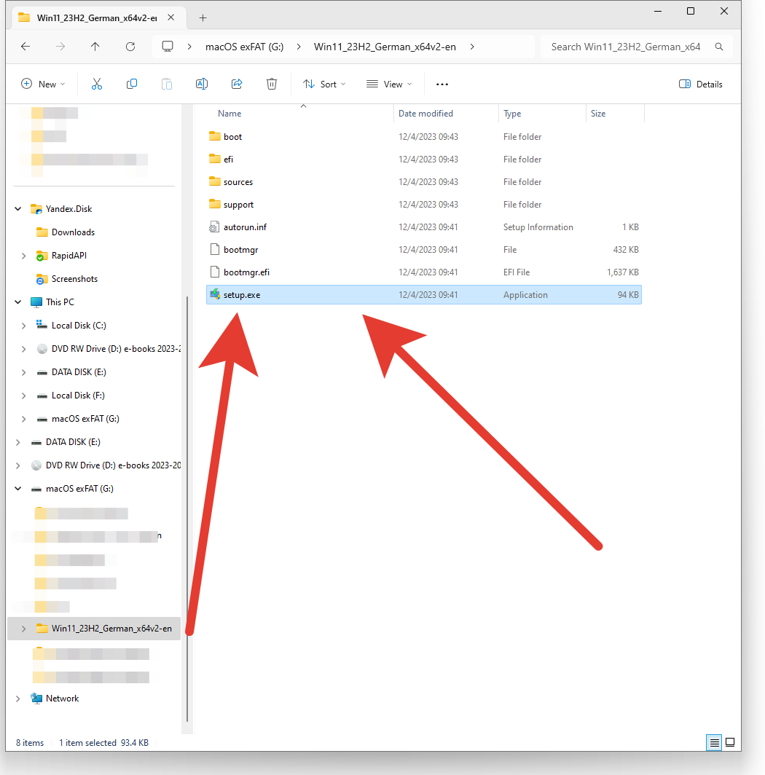
Task: Click the Cut scissors icon
Action: tap(96, 84)
